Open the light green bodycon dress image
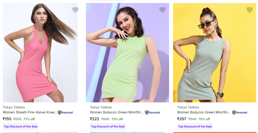Screen dimensions: 258x133 [x=127, y=53]
